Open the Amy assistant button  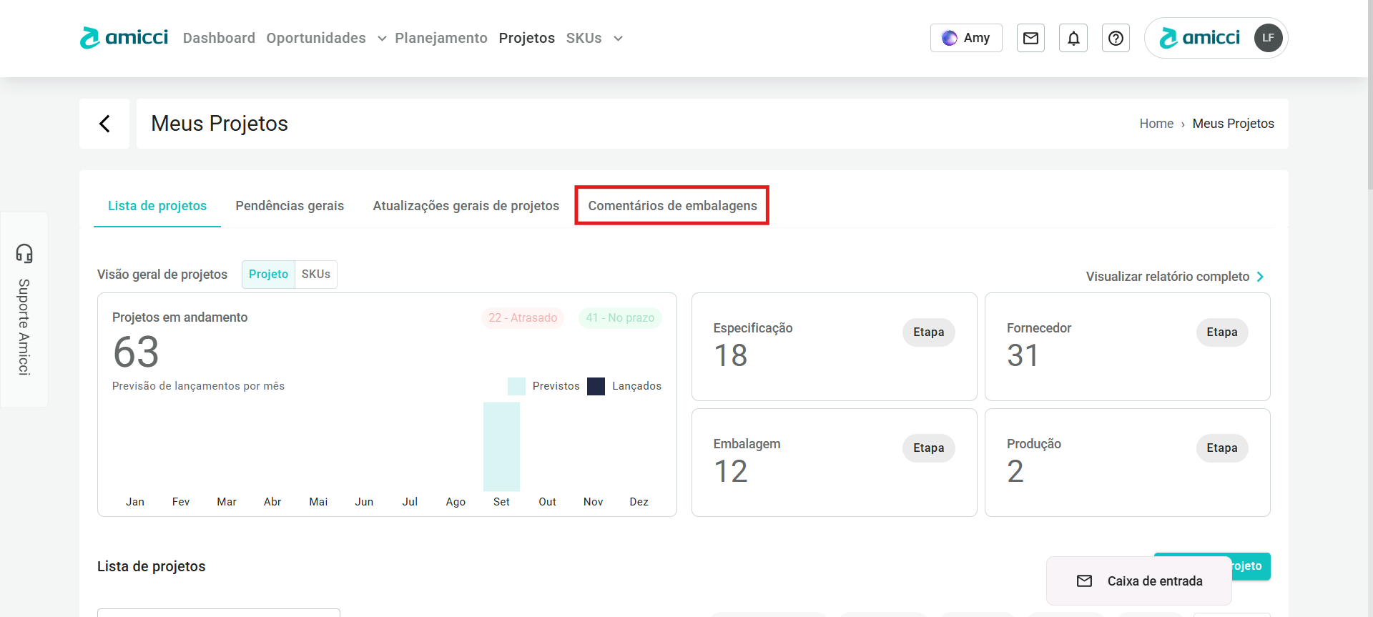point(965,38)
